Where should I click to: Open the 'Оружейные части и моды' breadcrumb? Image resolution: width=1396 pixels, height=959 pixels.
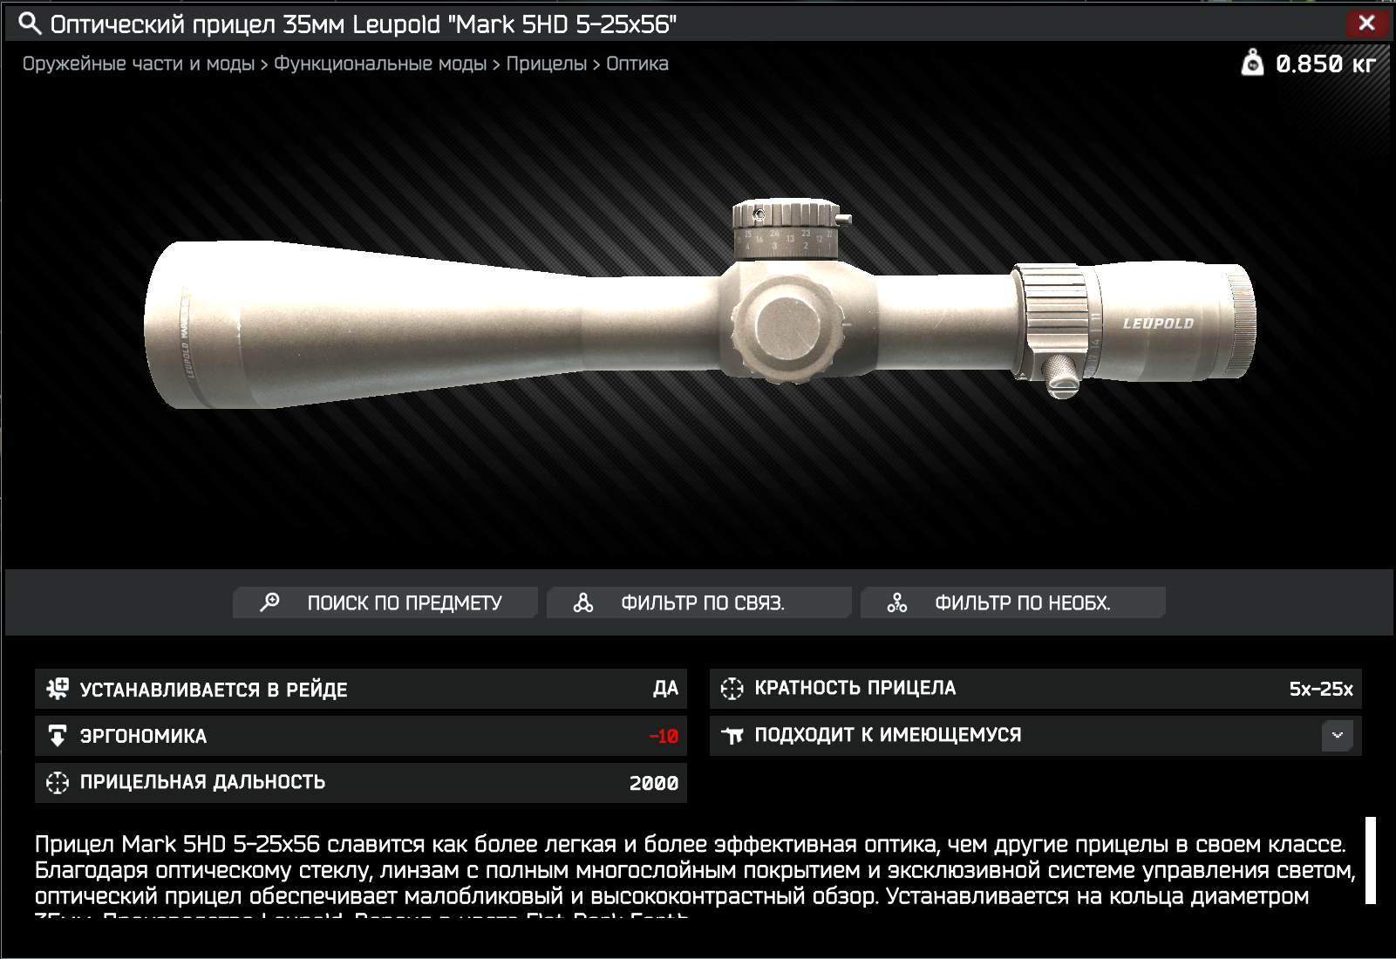pyautogui.click(x=139, y=64)
